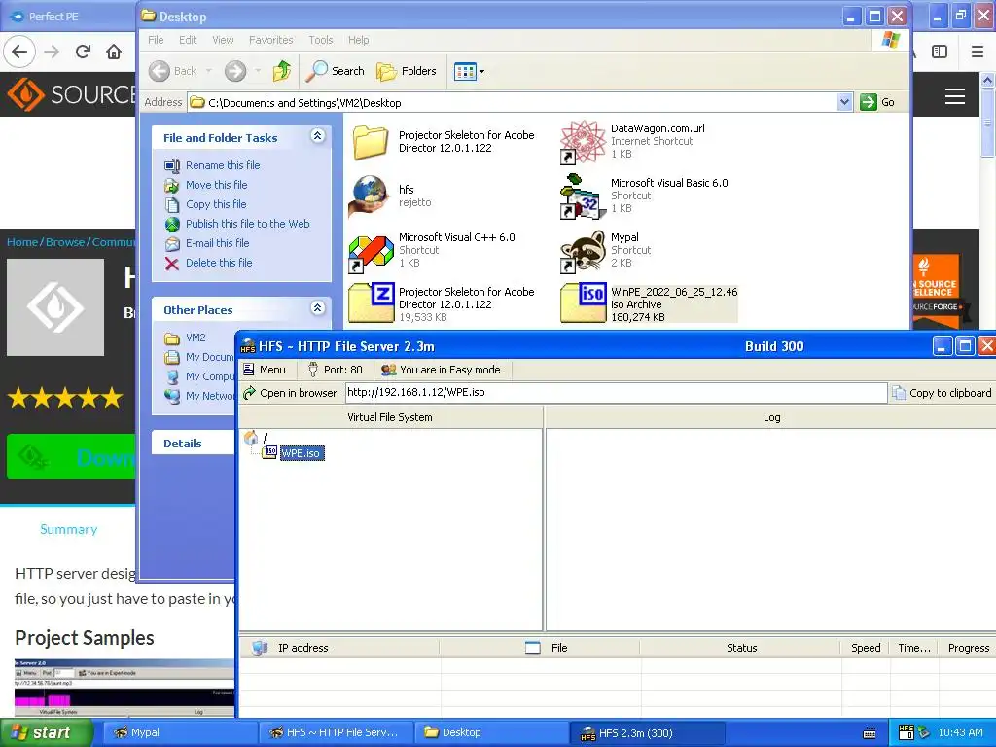
Task: Open the File menu in Desktop window
Action: pos(156,40)
